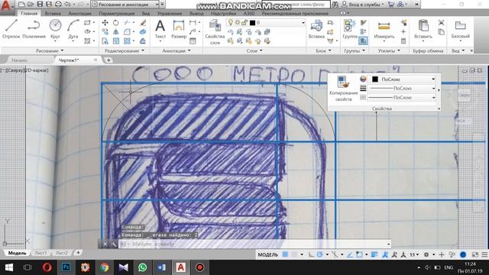The width and height of the screenshot is (489, 275).
Task: Open Word from the Windows taskbar
Action: pyautogui.click(x=161, y=267)
